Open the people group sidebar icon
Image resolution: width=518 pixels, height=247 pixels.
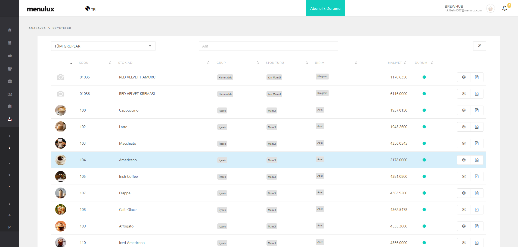10,69
